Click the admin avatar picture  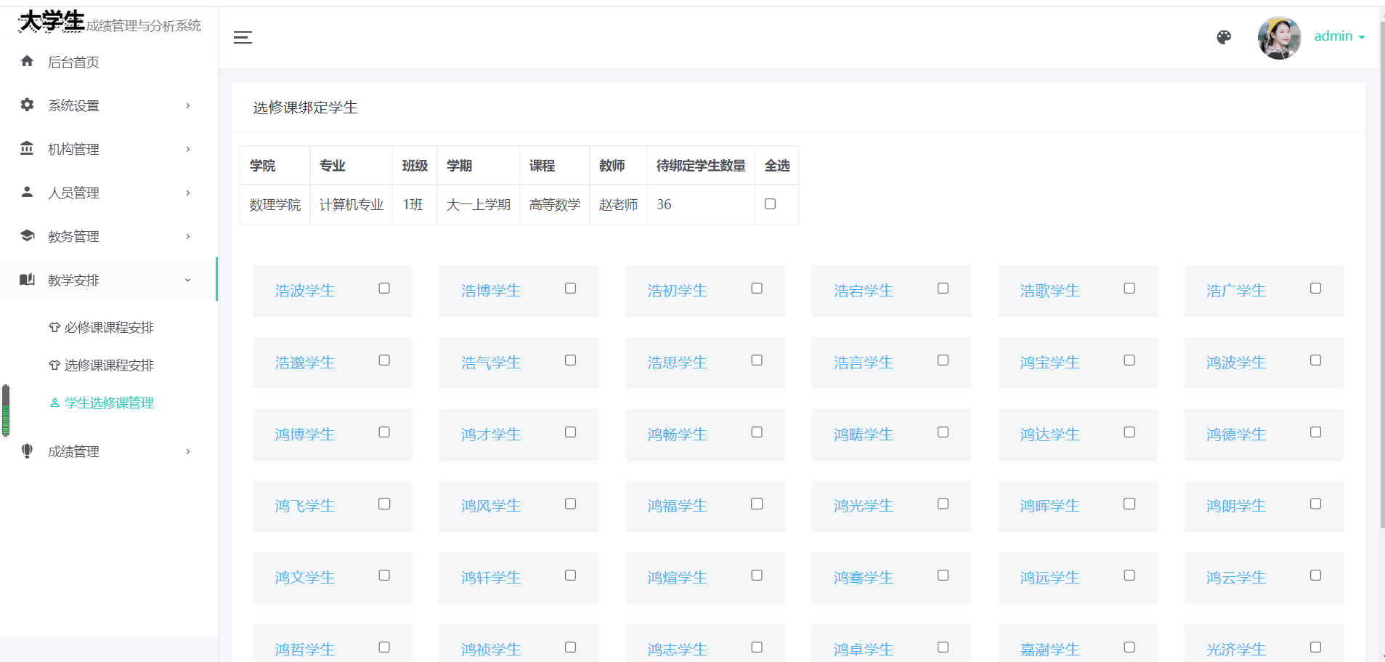coord(1280,38)
